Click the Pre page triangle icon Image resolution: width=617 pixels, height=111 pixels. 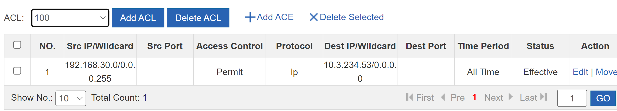coord(443,97)
